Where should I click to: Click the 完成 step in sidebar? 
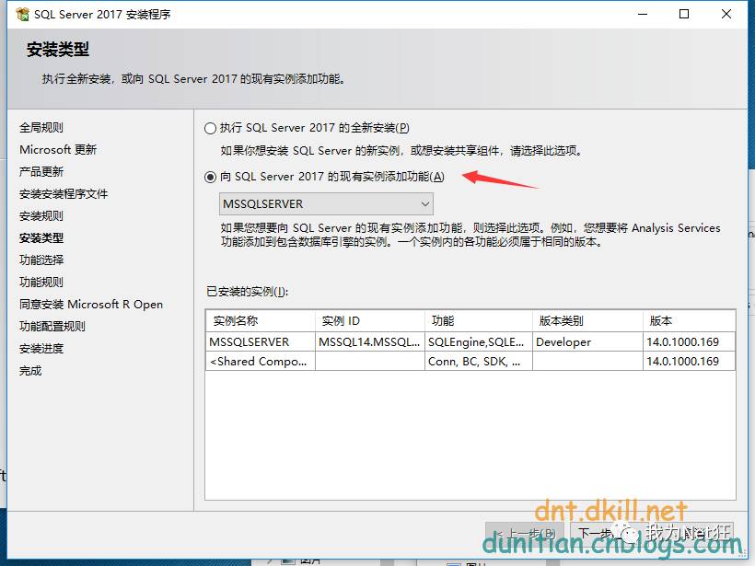pyautogui.click(x=30, y=371)
